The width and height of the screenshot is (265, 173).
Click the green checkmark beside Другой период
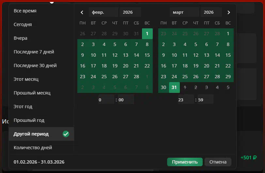click(x=66, y=134)
